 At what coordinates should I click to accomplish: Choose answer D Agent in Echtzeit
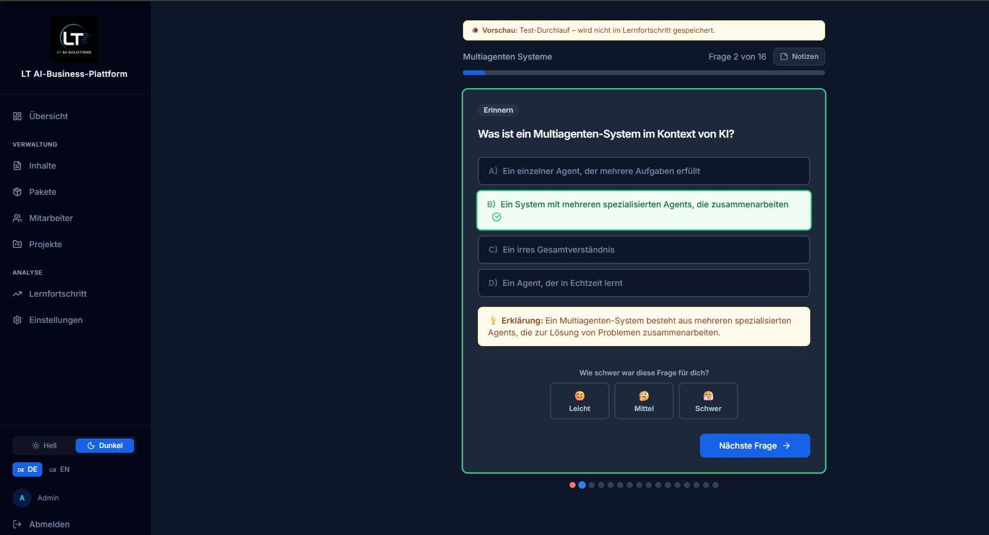644,283
